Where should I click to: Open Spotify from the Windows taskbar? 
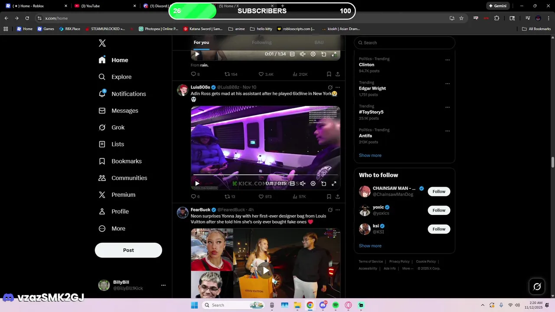pos(336,305)
